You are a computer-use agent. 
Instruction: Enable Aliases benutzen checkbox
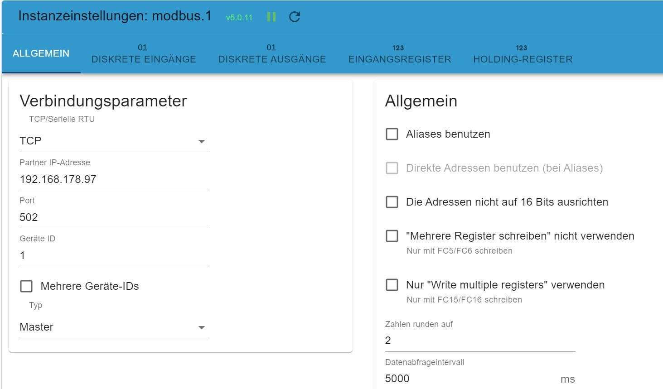point(392,134)
